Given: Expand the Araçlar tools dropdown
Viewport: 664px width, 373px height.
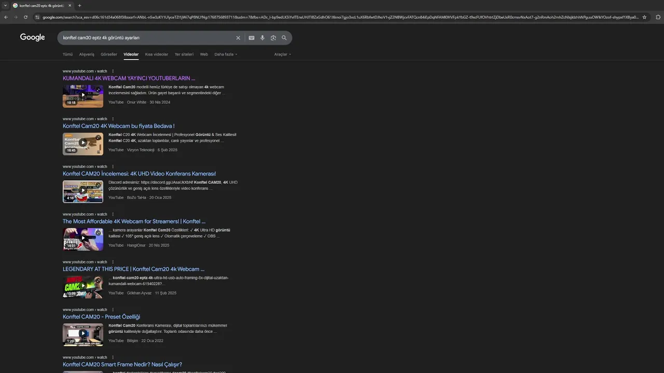Looking at the screenshot, I should (x=283, y=54).
